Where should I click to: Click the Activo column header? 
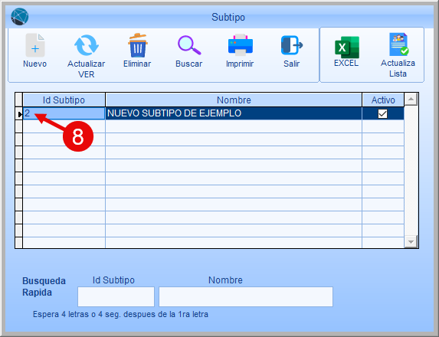pos(383,100)
